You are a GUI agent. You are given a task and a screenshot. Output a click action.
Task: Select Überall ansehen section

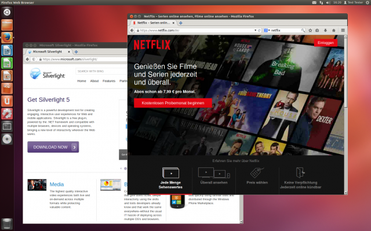point(214,177)
